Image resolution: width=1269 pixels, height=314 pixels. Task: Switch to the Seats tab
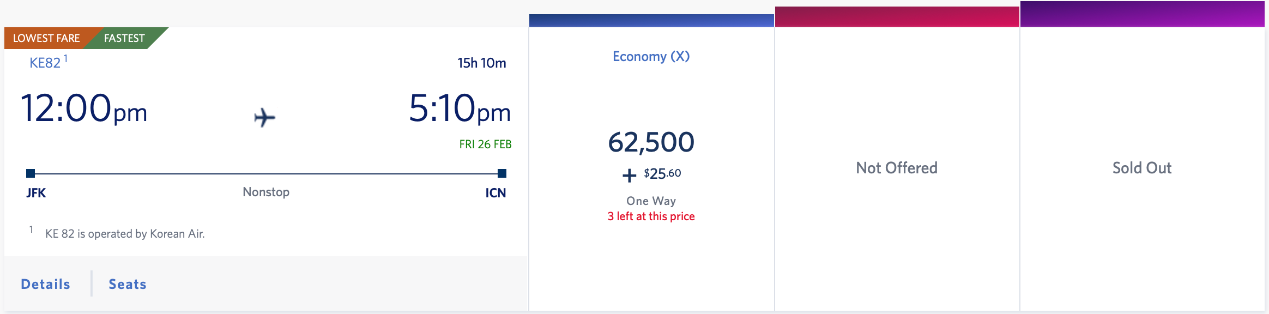click(126, 284)
